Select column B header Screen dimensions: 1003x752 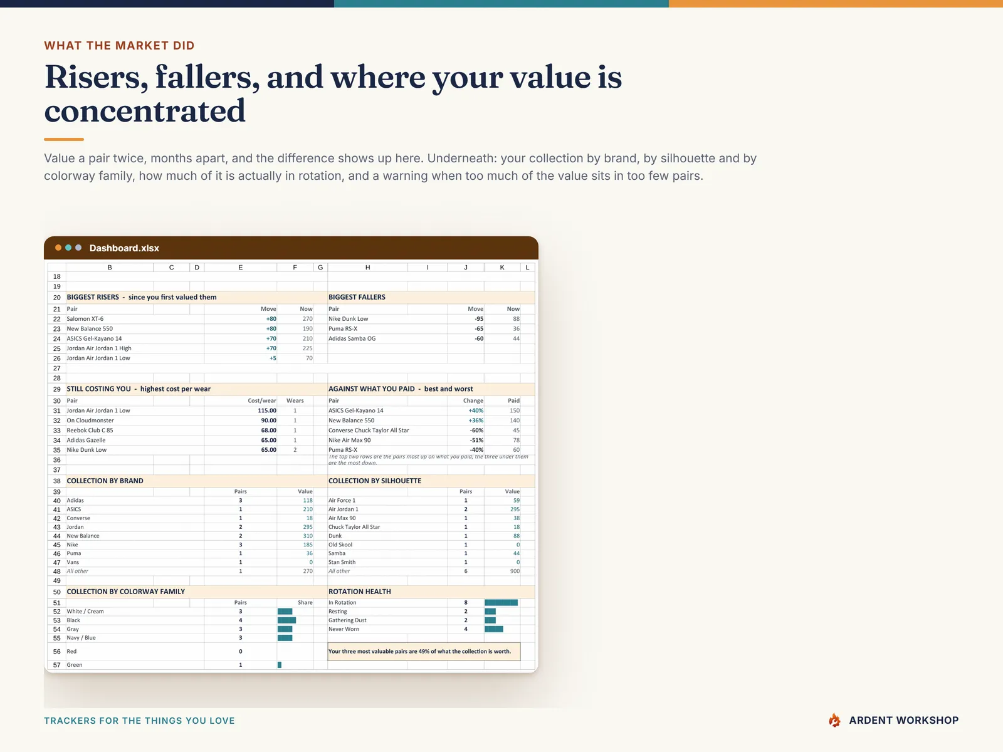point(110,268)
